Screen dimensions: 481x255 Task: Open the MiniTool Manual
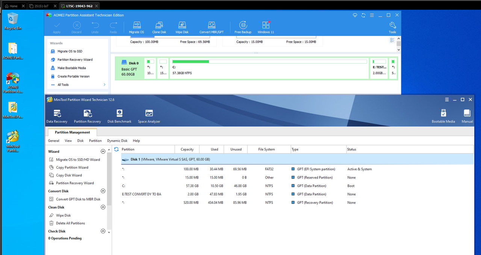click(x=467, y=117)
